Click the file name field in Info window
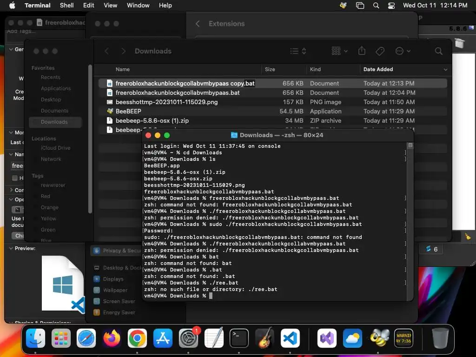This screenshot has height=357, width=476. (17, 166)
